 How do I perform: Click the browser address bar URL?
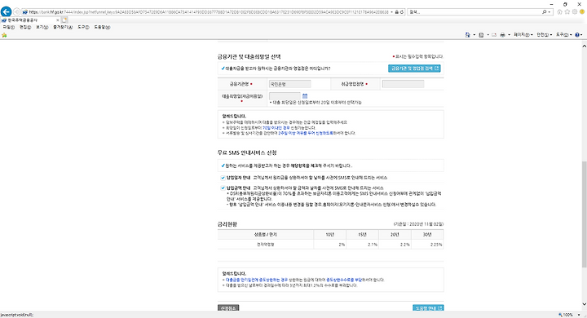(x=210, y=12)
